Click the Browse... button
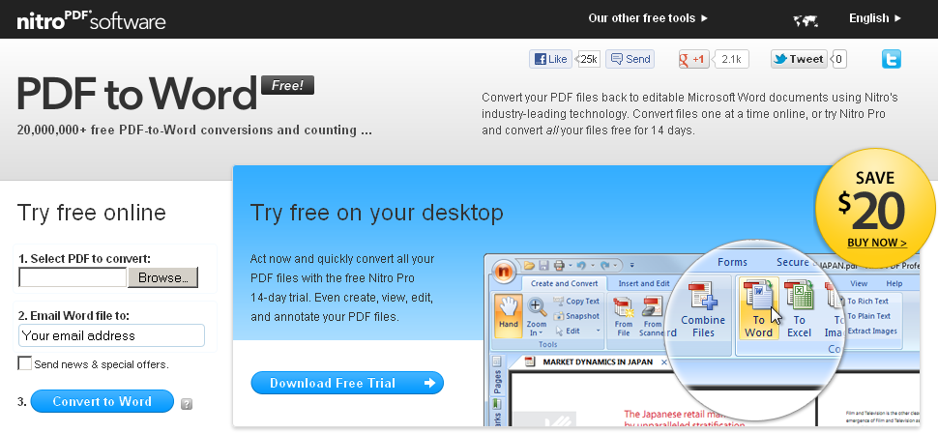Viewport: 938px width, 433px height. [x=162, y=277]
